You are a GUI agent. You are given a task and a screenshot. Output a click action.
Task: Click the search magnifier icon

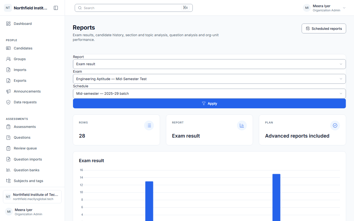(80, 8)
